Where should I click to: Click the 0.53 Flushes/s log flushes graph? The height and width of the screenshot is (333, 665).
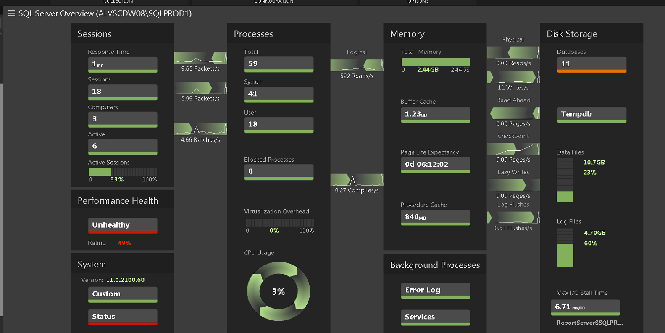coord(513,218)
